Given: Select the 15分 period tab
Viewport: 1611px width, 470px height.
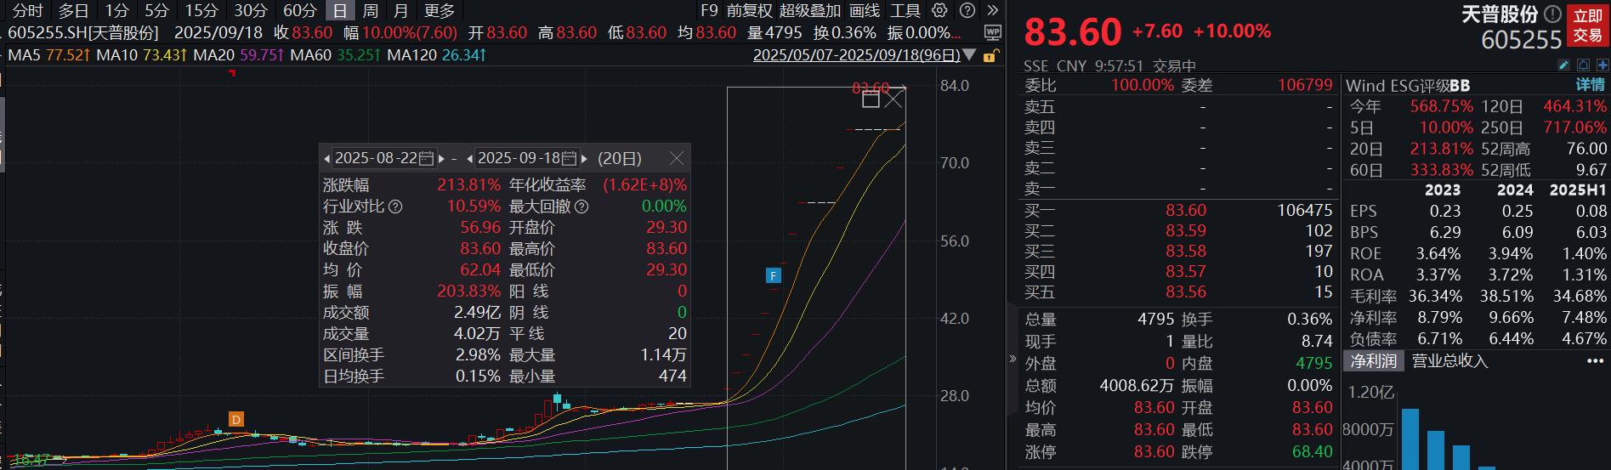Looking at the screenshot, I should (x=201, y=10).
